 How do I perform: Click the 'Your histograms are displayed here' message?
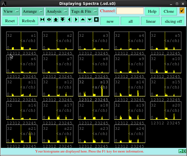click(x=90, y=151)
